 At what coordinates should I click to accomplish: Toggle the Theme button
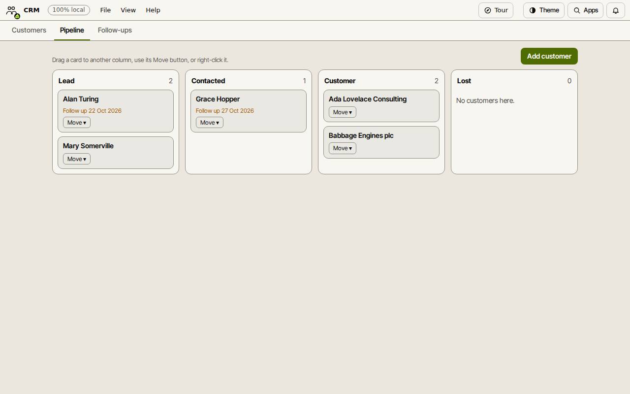pyautogui.click(x=544, y=10)
